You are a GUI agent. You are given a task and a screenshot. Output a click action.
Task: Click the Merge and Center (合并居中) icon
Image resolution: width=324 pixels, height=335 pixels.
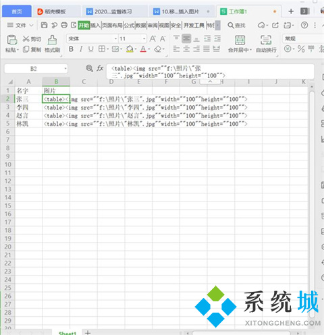pyautogui.click(x=240, y=40)
